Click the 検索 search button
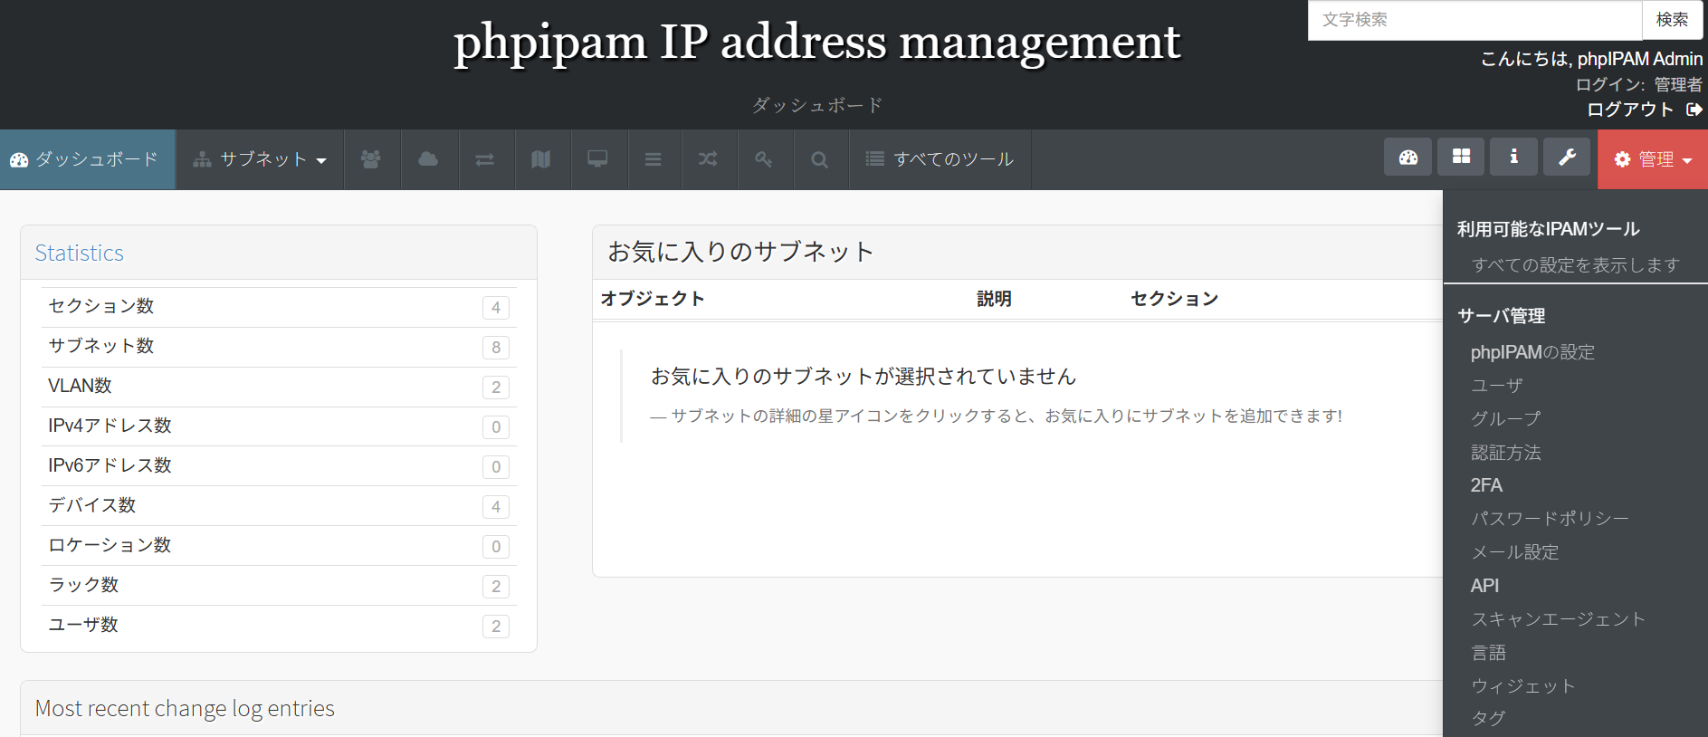This screenshot has height=737, width=1708. pos(1672,20)
